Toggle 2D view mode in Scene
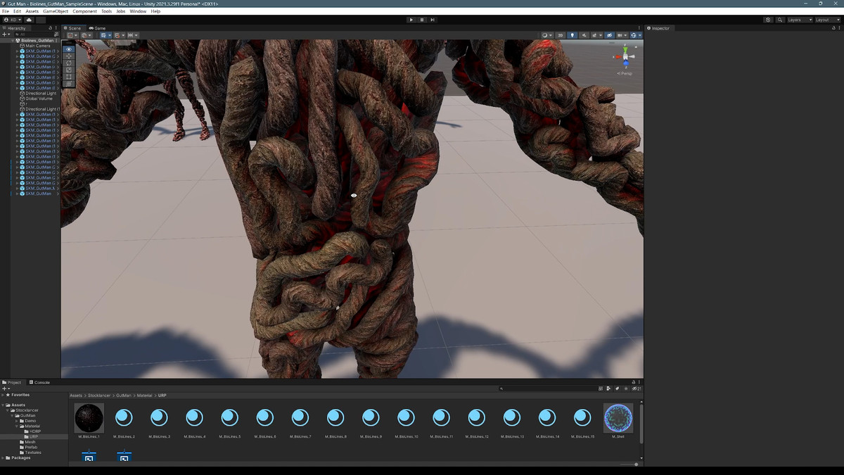The image size is (844, 475). pos(561,35)
